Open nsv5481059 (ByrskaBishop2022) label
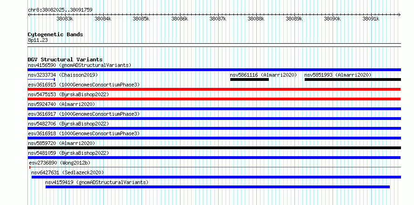The width and height of the screenshot is (414, 205). (x=68, y=153)
